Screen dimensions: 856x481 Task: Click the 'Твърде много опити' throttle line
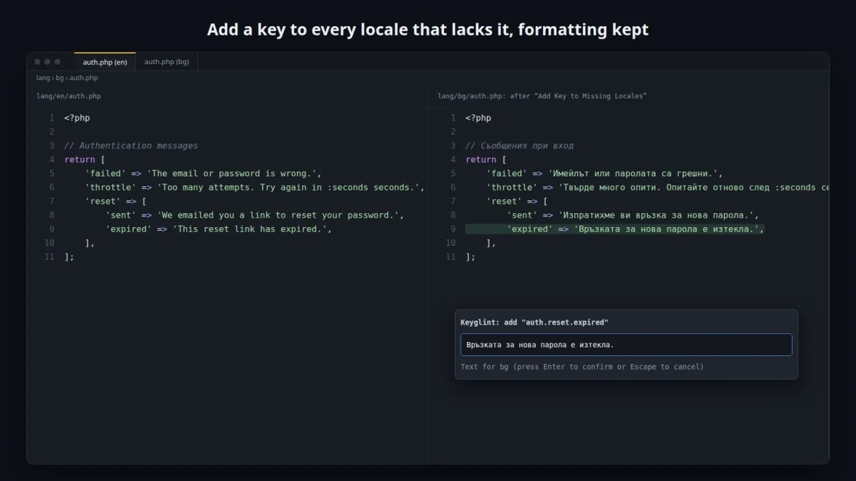(657, 188)
